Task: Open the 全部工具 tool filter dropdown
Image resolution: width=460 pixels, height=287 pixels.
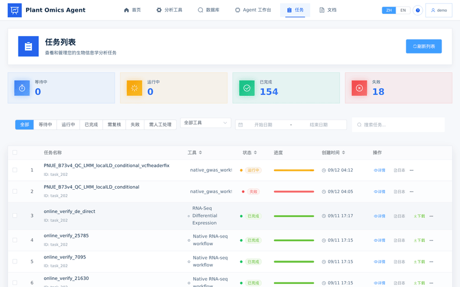Action: tap(205, 123)
